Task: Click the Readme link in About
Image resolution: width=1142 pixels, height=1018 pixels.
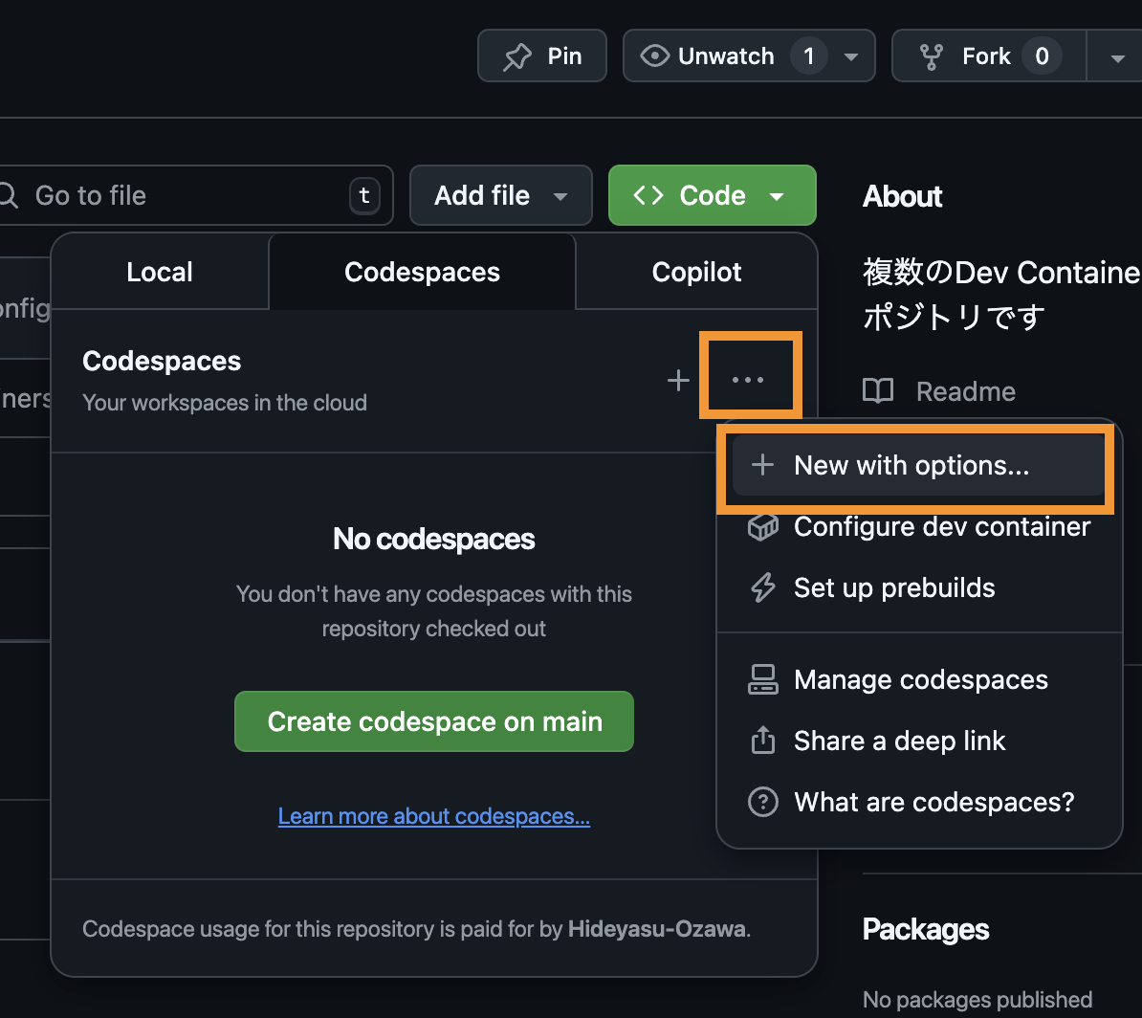Action: (965, 391)
